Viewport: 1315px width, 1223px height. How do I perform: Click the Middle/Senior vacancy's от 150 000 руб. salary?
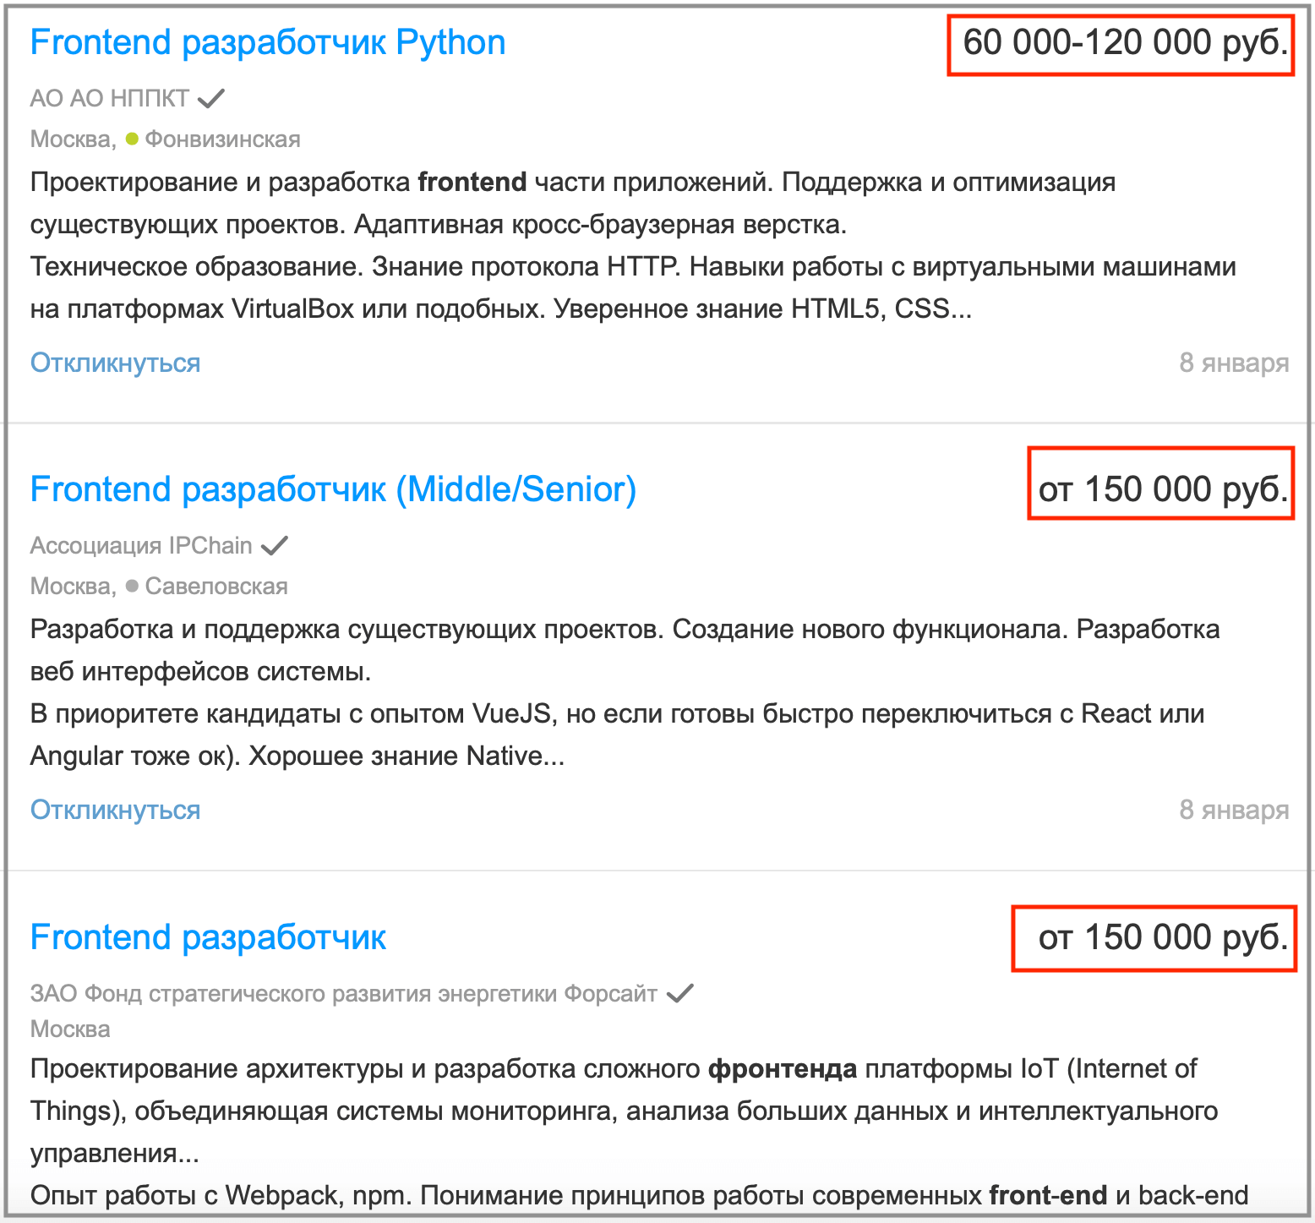[x=1163, y=489]
